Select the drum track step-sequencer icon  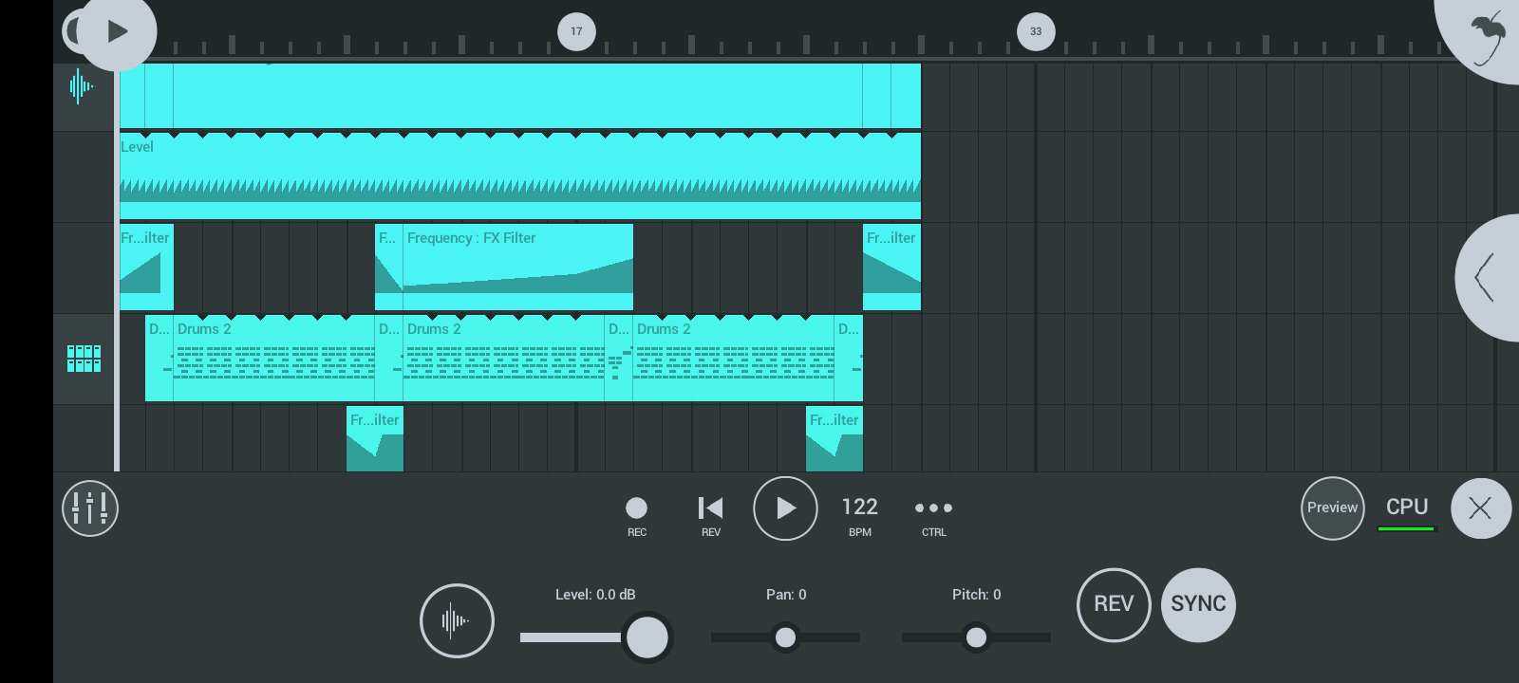(x=84, y=359)
